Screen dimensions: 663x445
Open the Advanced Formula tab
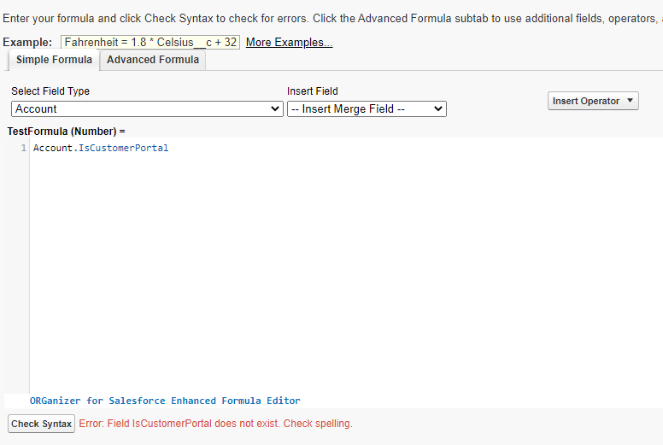(x=153, y=60)
